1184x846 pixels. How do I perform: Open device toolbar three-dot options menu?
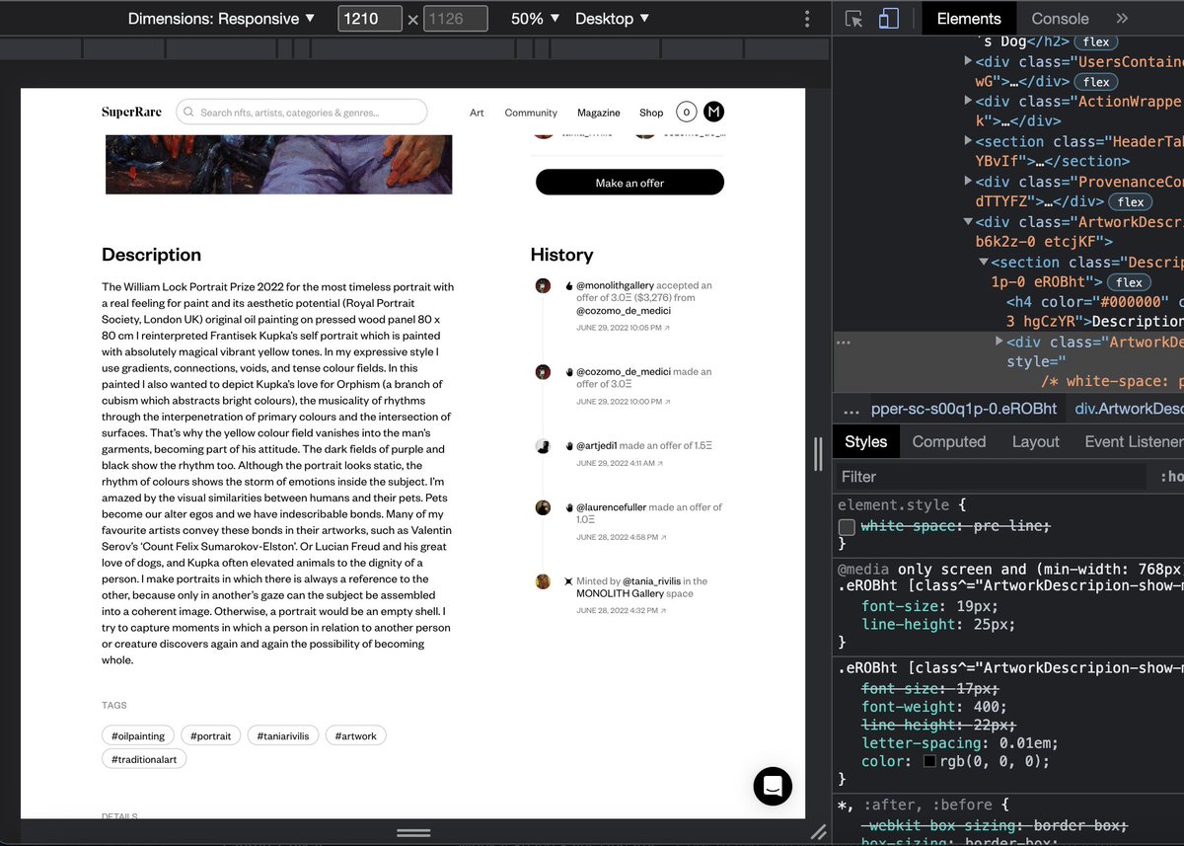(807, 19)
